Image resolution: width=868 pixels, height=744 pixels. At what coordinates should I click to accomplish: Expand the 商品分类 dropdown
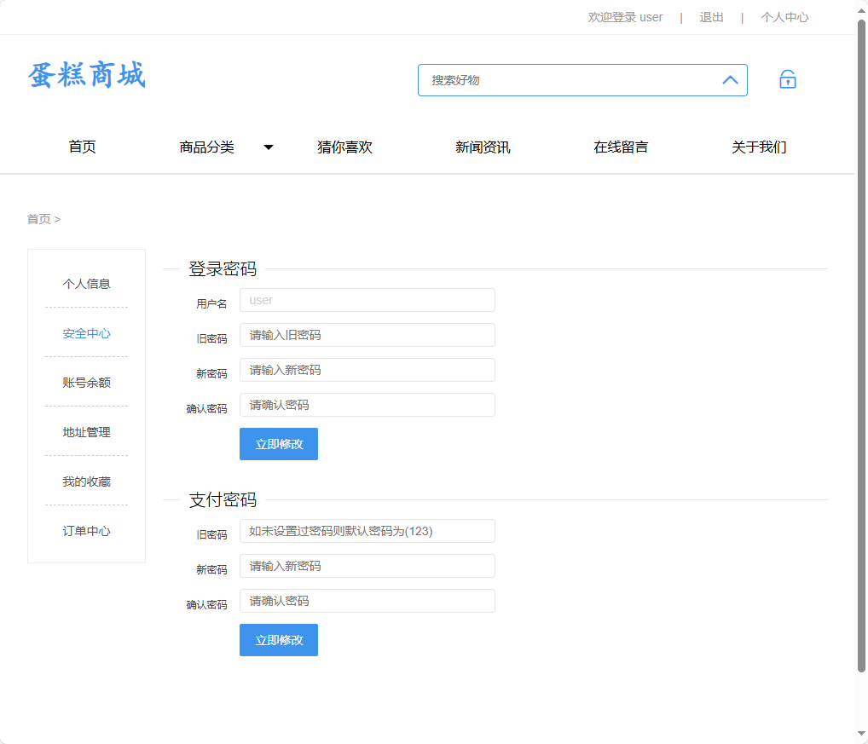point(207,147)
